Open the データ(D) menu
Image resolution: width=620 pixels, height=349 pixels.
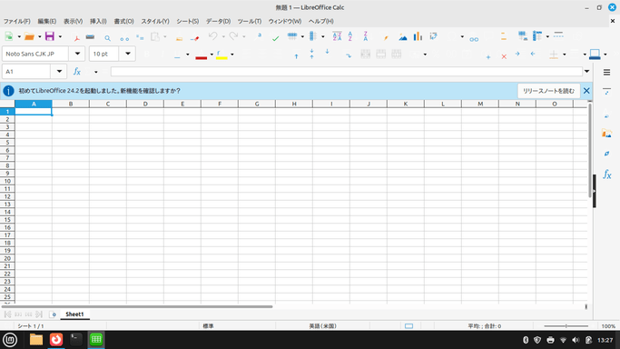click(x=218, y=21)
